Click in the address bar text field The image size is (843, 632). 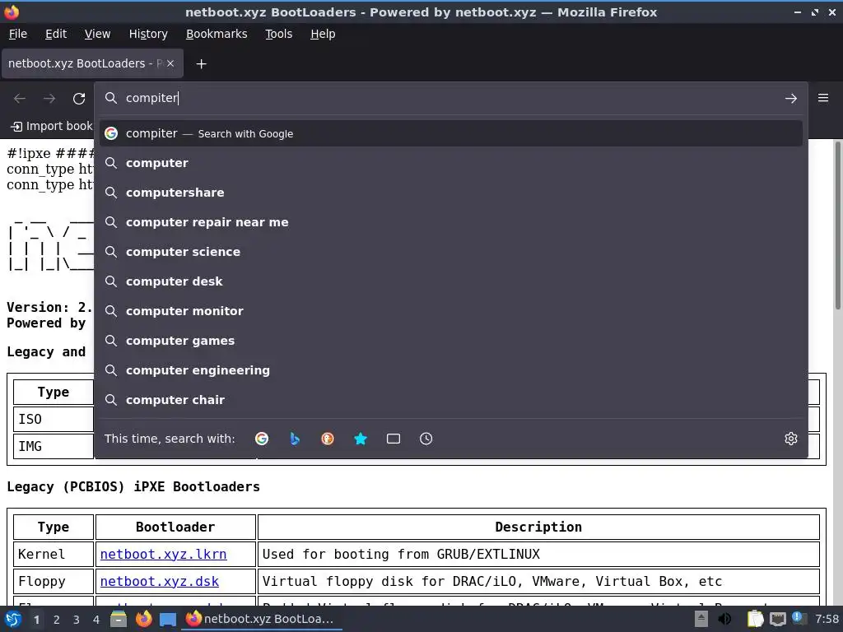[450, 98]
